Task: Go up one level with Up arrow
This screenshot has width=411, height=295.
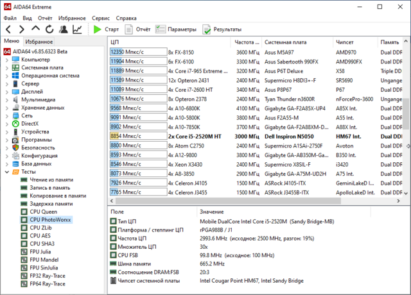Action: click(x=35, y=29)
